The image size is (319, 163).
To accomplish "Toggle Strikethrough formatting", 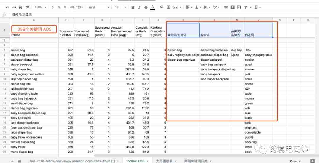I will (146, 7).
